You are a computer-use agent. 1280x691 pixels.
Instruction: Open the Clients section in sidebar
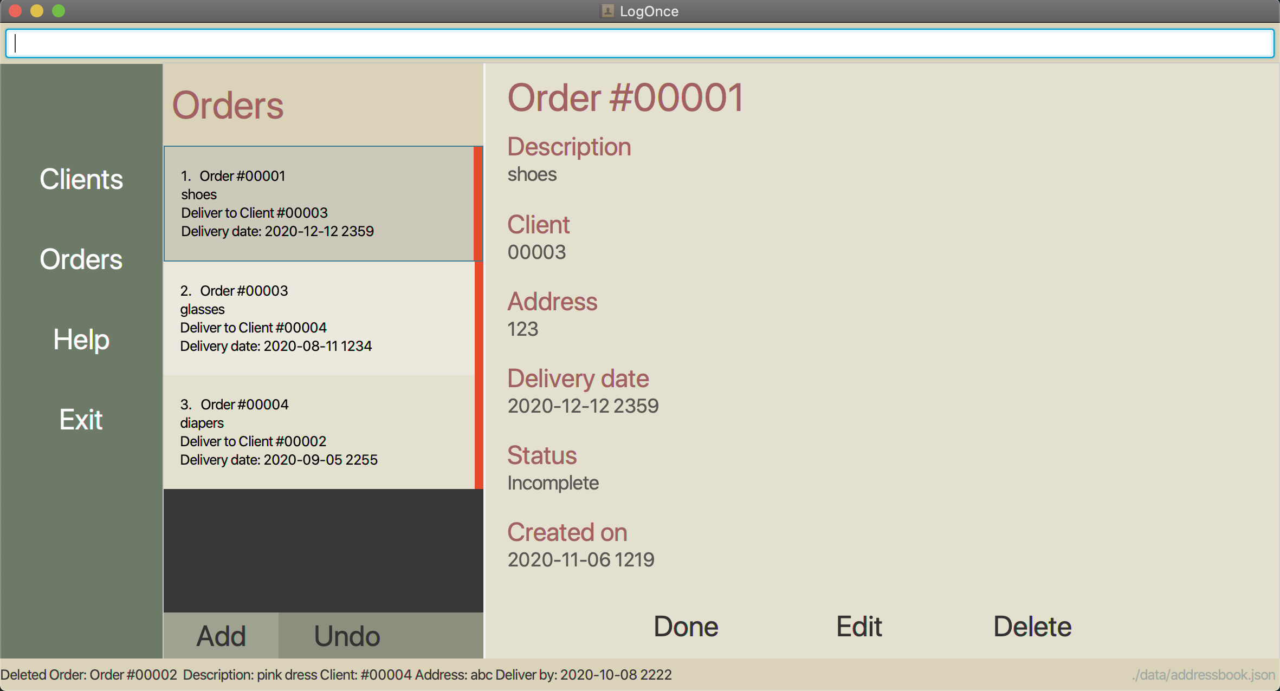coord(81,179)
